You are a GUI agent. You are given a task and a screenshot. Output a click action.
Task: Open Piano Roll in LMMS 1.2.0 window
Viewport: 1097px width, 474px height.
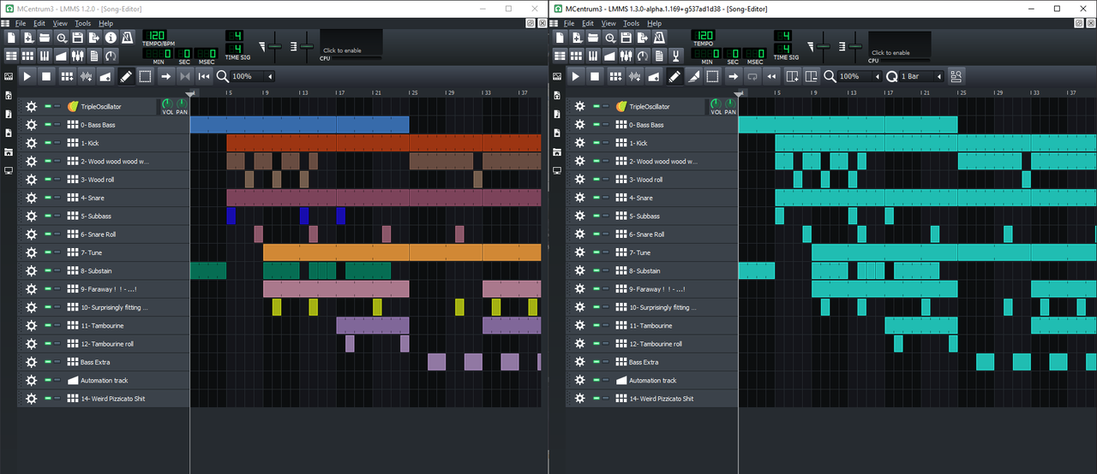click(45, 56)
